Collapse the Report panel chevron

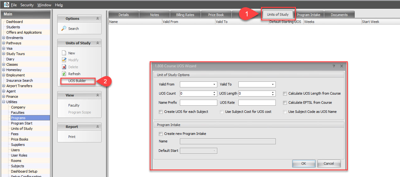click(x=97, y=127)
